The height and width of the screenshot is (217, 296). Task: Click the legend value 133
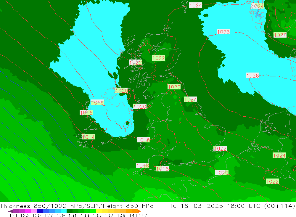click(85, 215)
